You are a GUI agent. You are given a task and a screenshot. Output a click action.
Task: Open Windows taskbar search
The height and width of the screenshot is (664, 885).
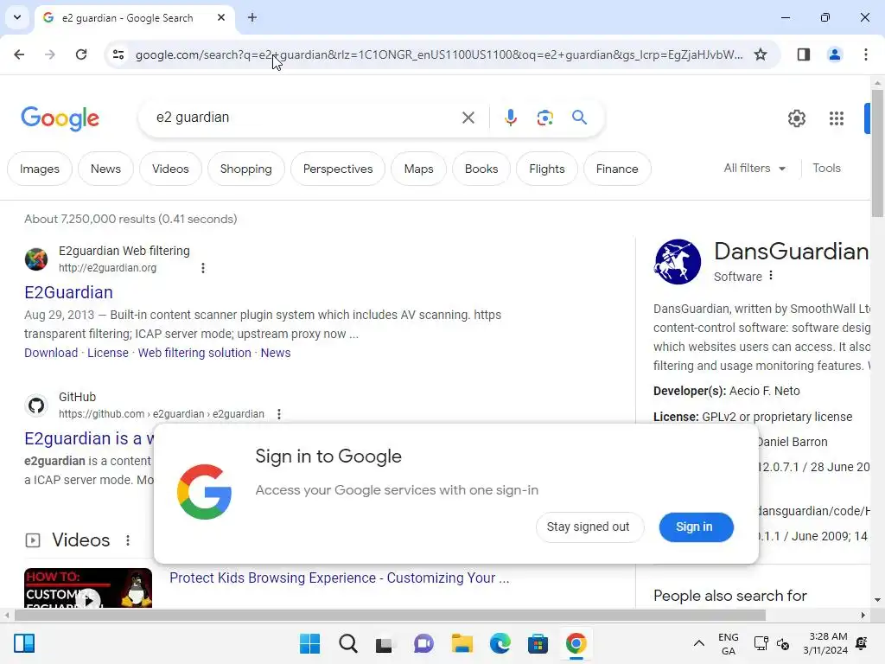click(347, 643)
